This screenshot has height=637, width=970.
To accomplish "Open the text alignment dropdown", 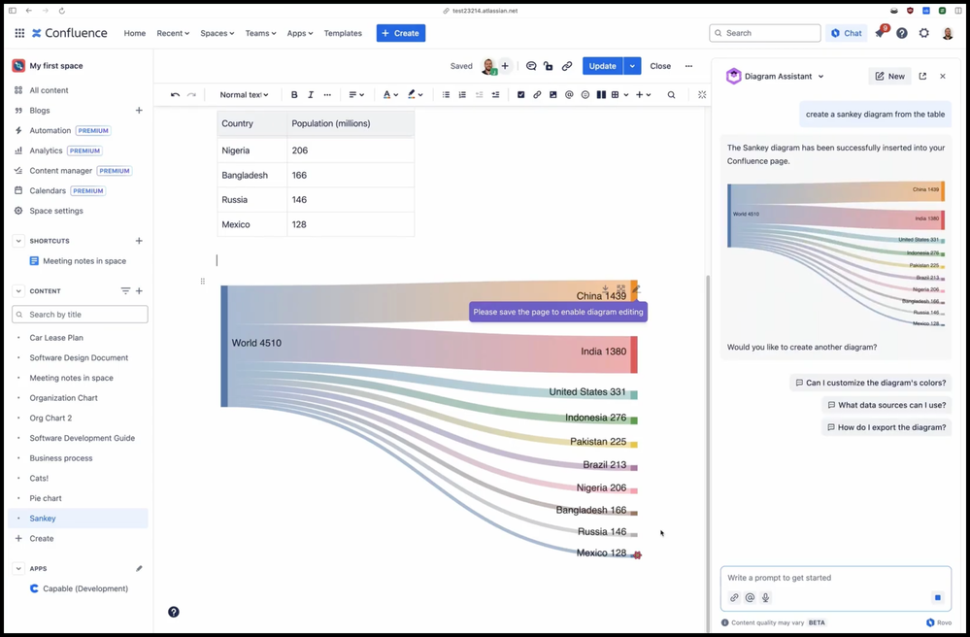I will click(356, 94).
